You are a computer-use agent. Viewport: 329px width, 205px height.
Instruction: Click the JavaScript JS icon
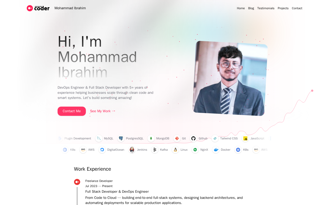(245, 139)
